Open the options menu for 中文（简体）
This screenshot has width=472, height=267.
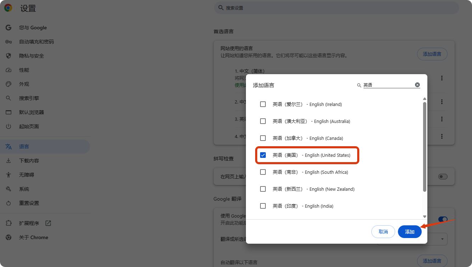coord(442,78)
